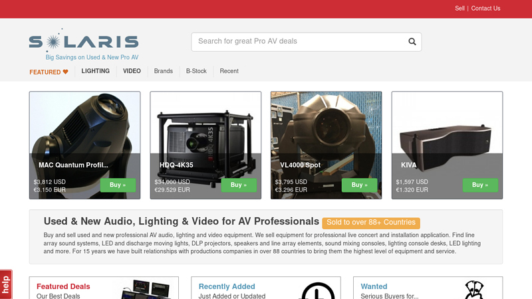Click the Featured Deals console image
532x299 pixels.
pos(146,289)
